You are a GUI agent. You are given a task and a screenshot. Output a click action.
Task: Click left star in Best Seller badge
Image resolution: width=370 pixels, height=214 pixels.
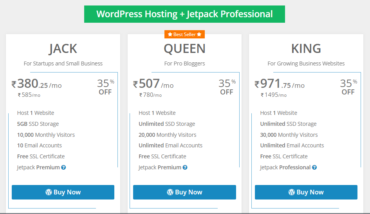(170, 34)
